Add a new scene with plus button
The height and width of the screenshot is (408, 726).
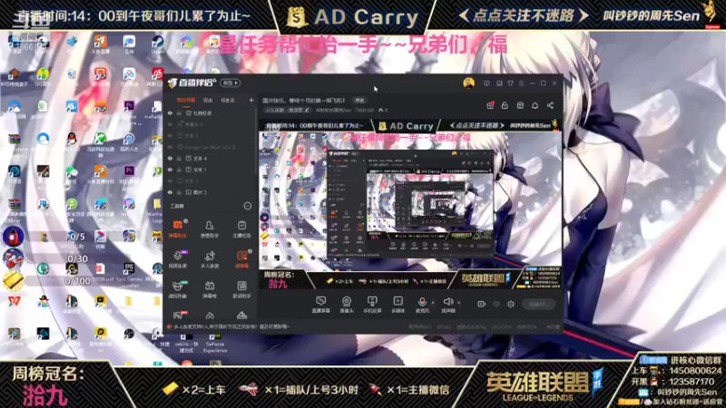tap(251, 100)
